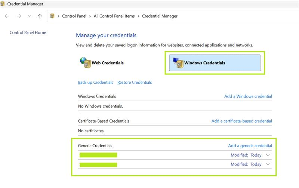The image size is (299, 188).
Task: Click Modified: Today of first credential
Action: [x=246, y=155]
